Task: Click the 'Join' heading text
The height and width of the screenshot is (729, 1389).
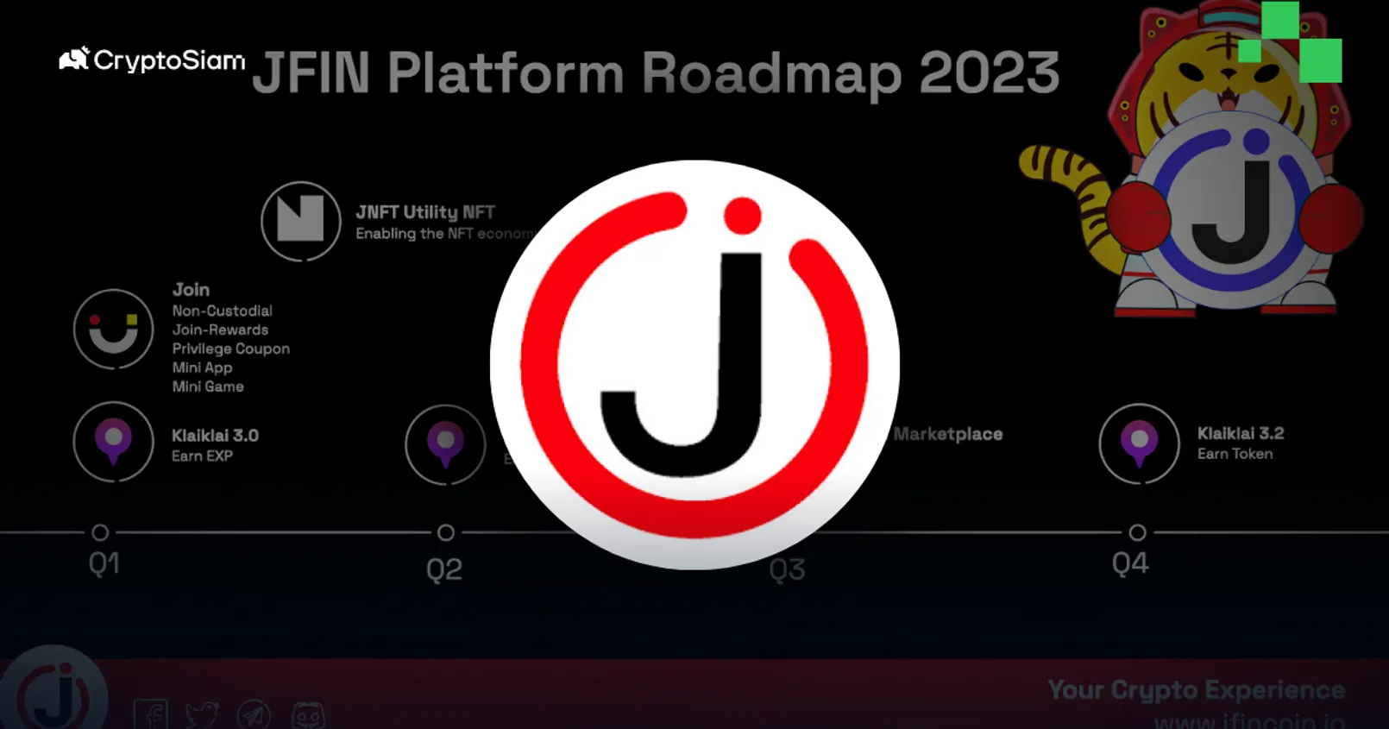Action: click(x=191, y=290)
